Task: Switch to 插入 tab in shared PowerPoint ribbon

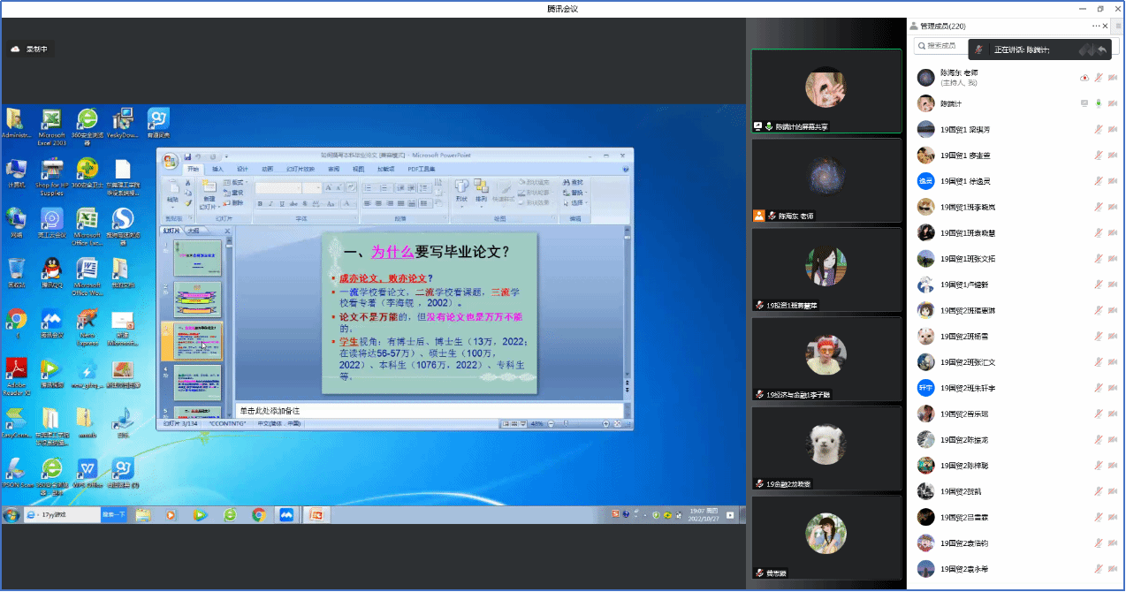Action: [217, 169]
